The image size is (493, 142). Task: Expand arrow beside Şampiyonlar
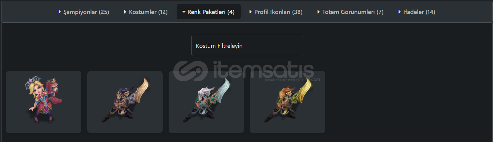coord(60,12)
